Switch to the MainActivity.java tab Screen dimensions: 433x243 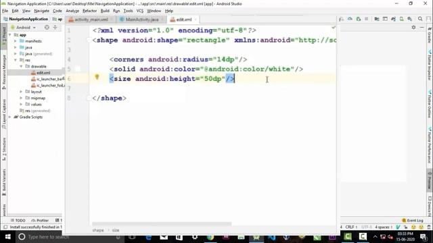141,20
